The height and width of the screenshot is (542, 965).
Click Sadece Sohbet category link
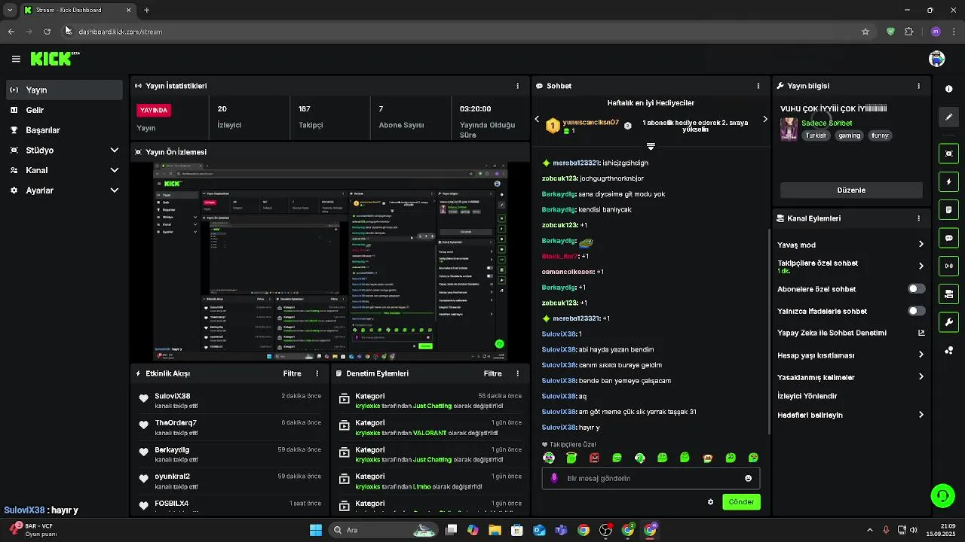(x=827, y=123)
